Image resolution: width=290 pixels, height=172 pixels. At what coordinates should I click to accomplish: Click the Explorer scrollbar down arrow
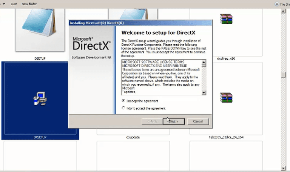(283, 168)
